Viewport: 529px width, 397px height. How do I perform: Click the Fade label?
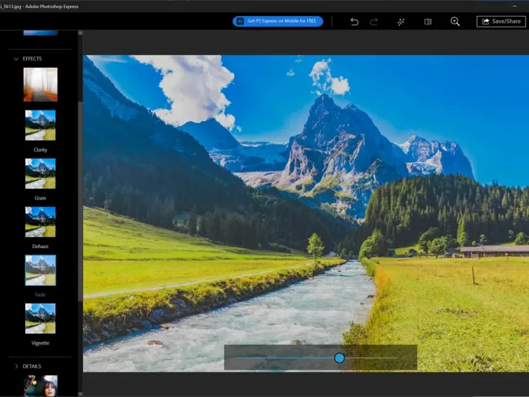(x=40, y=294)
